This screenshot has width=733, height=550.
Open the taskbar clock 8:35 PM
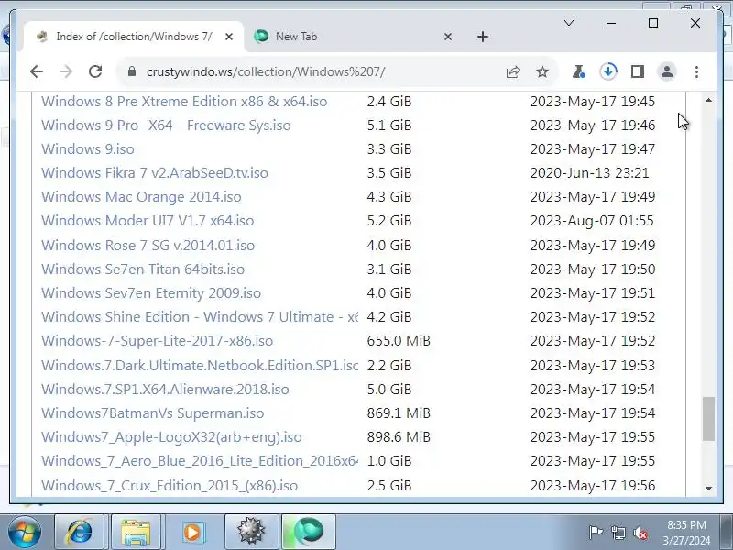click(686, 533)
